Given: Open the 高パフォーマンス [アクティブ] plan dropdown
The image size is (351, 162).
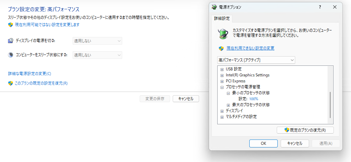Looking at the screenshot, I should coord(256,60).
